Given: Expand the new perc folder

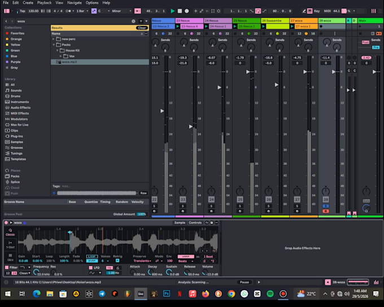Looking at the screenshot, I should pyautogui.click(x=54, y=39).
